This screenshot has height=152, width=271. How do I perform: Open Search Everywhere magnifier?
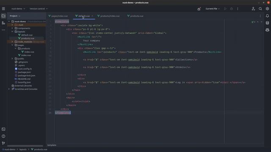click(x=260, y=8)
